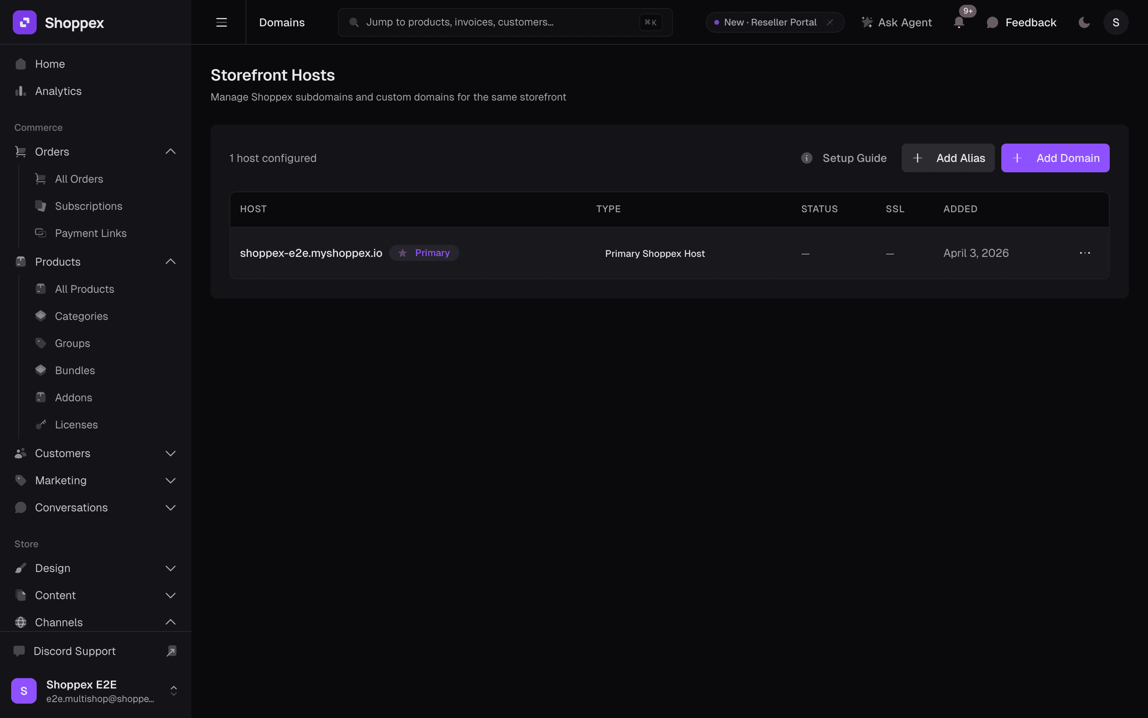Click the Orders cart icon
Screen dimensions: 1148x718
coord(20,152)
